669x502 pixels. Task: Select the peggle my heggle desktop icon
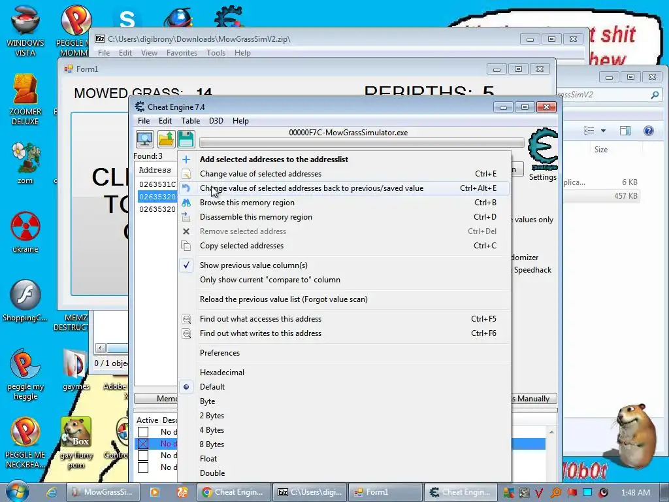click(x=25, y=375)
